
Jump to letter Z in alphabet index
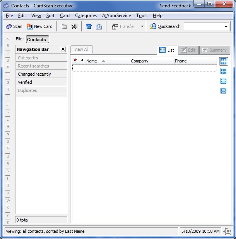point(8,222)
